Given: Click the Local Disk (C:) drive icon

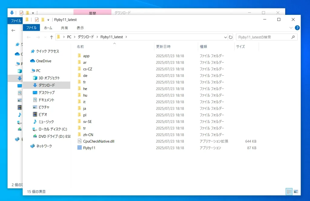Looking at the screenshot, I should point(35,129).
